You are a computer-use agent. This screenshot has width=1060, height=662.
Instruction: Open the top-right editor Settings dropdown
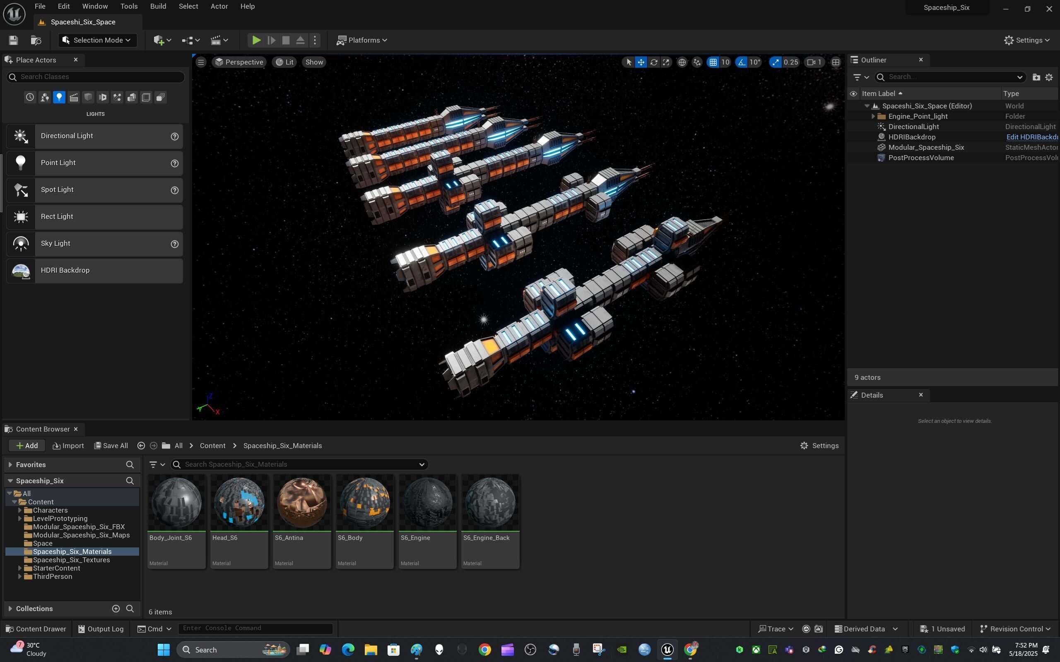tap(1027, 40)
